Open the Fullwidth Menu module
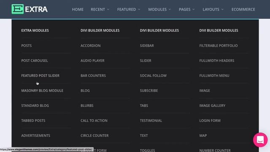 214,76
